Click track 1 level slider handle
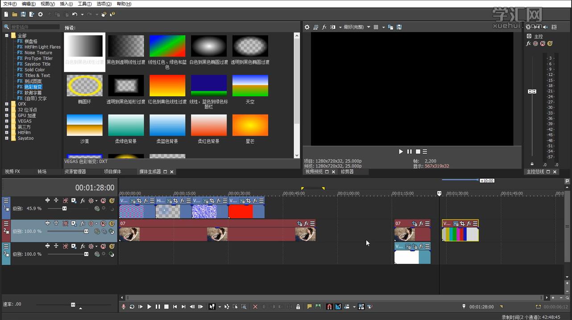 coord(64,209)
